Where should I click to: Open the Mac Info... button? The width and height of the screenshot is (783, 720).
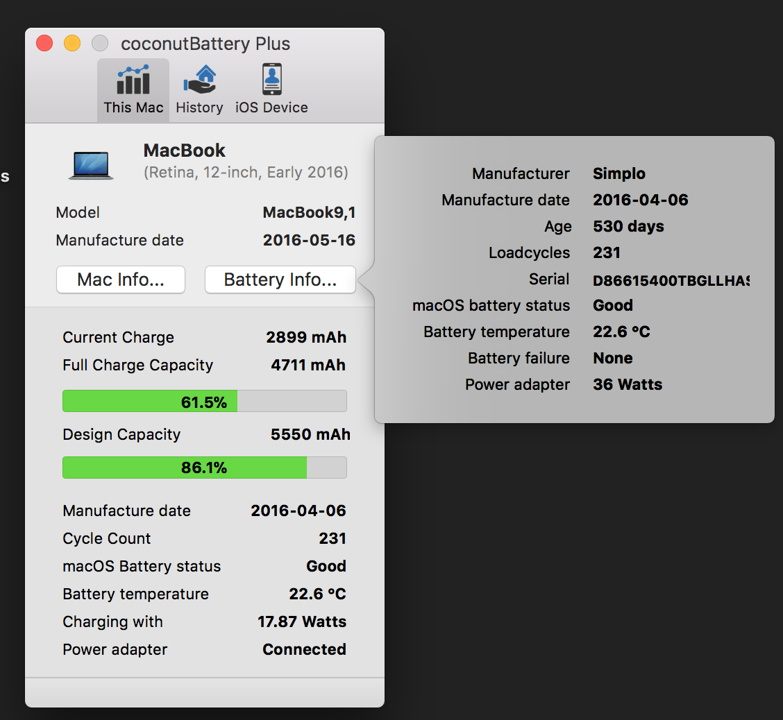click(x=121, y=280)
